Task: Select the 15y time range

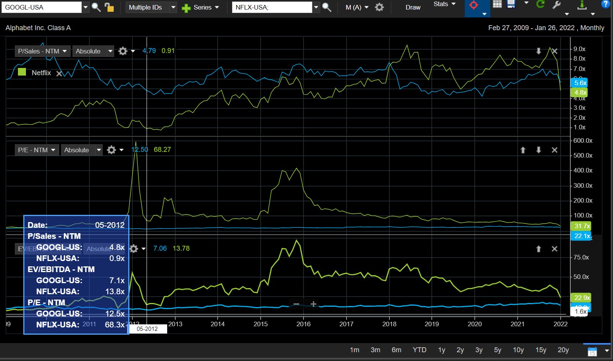Action: (541, 350)
